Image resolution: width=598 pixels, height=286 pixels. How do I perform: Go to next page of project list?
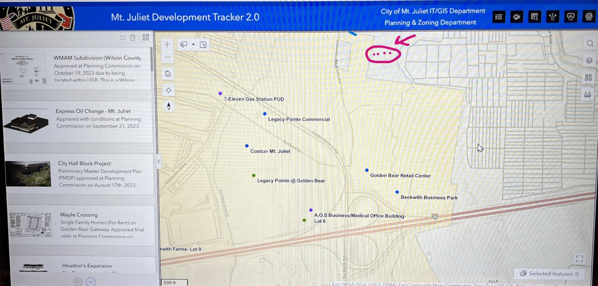(91, 282)
